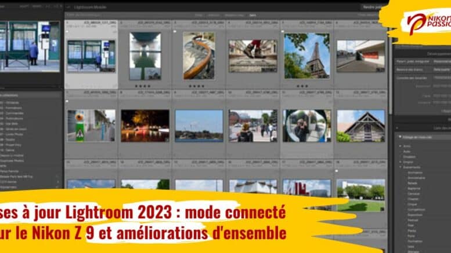451x253 pixels.
Task: Select the curved wooden handrail photo thumbnail
Action: (x=199, y=56)
